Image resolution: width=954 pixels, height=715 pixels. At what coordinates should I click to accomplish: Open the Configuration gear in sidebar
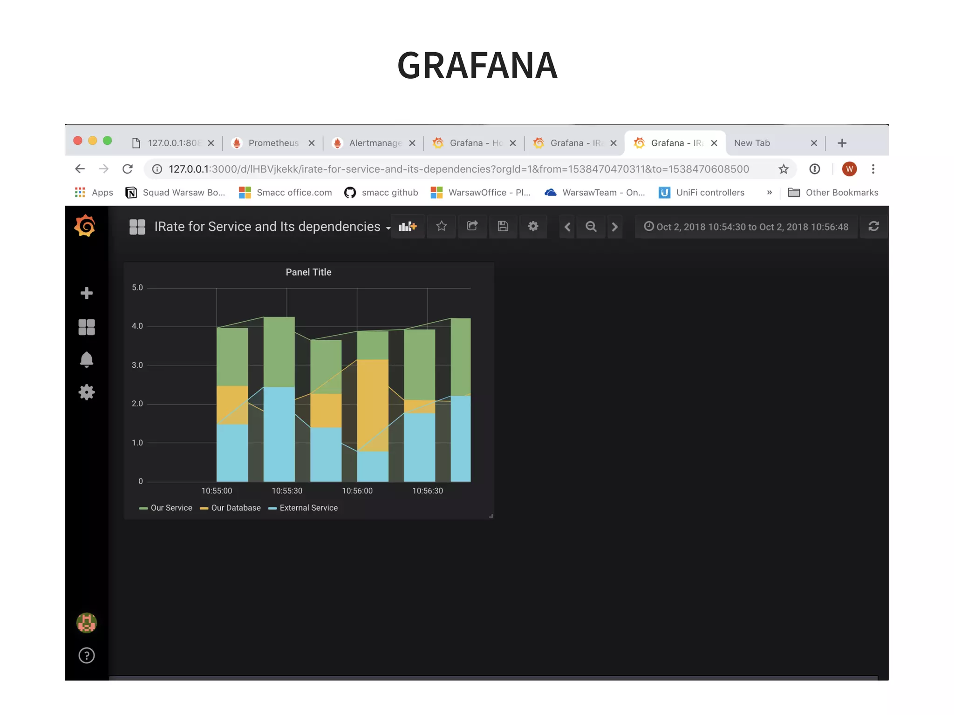pos(87,392)
